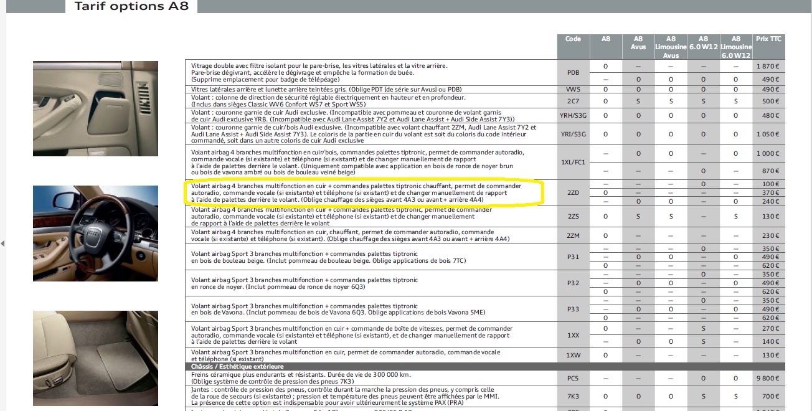Select the 230 € price for 2ZM
Image resolution: width=812 pixels, height=411 pixels.
(x=771, y=236)
